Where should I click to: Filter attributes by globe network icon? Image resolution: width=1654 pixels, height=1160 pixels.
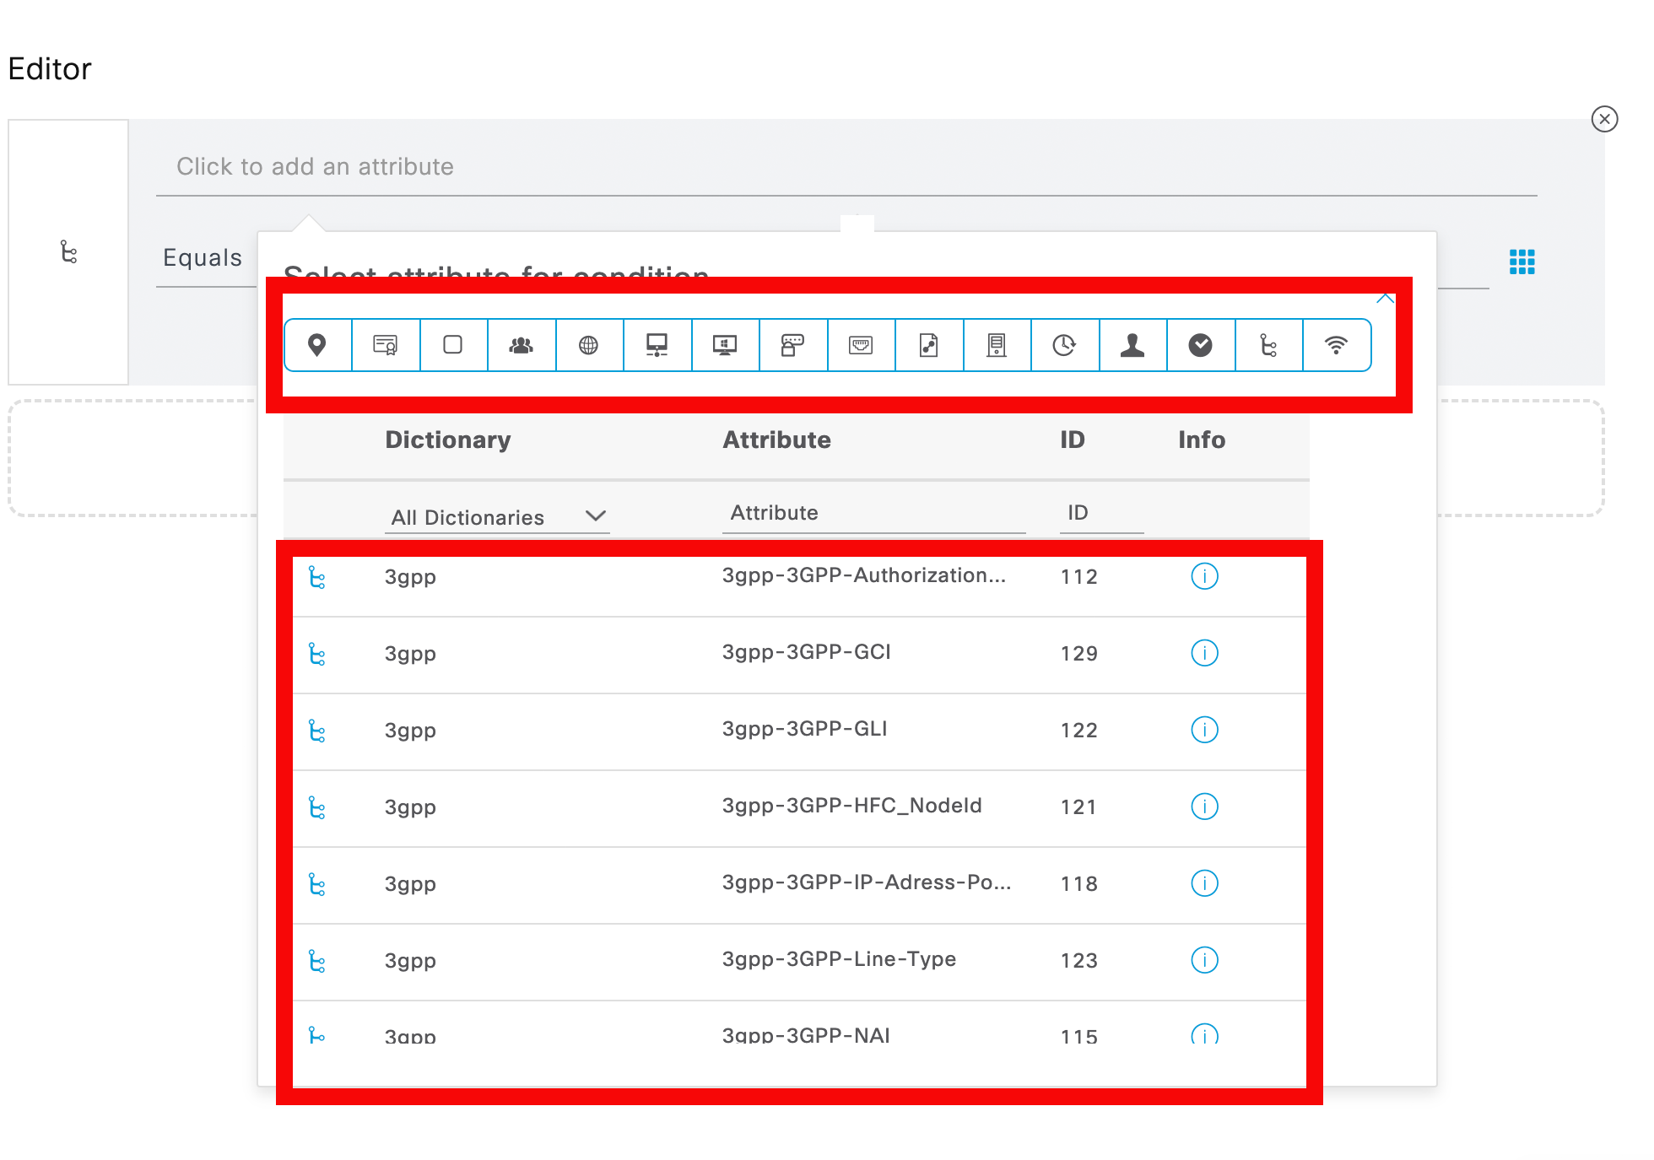pos(589,345)
